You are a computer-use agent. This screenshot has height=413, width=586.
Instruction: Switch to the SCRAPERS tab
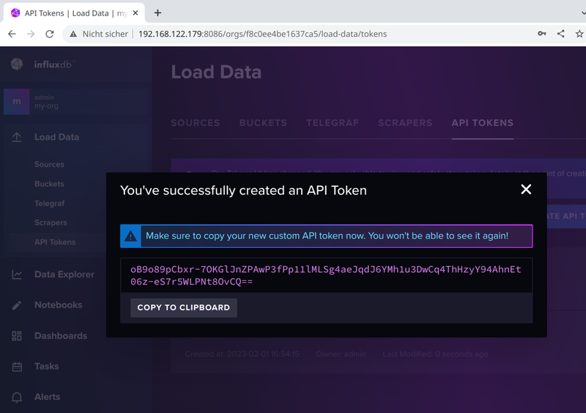point(405,123)
